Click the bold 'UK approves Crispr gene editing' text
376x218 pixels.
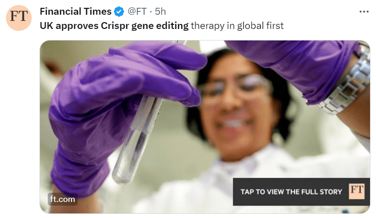pos(114,26)
